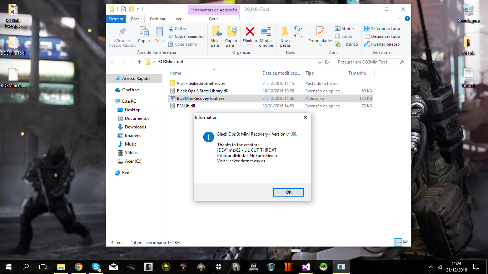Image resolution: width=488 pixels, height=274 pixels.
Task: Switch to large icons view toggle
Action: [x=406, y=242]
